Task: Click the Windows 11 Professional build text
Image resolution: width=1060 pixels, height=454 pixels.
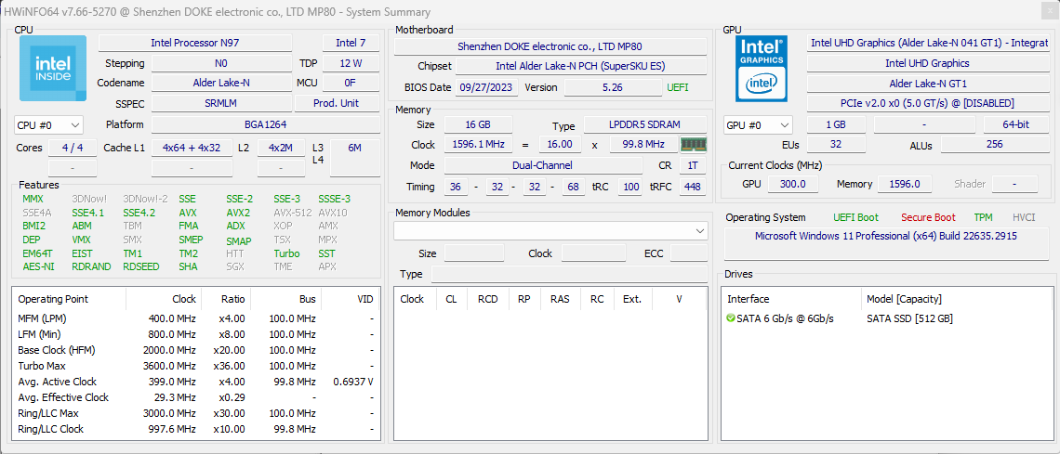Action: coord(885,236)
